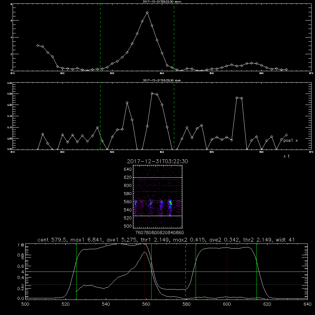Click the brightest spot in the heatmap
This screenshot has height=315, width=315.
click(x=170, y=203)
